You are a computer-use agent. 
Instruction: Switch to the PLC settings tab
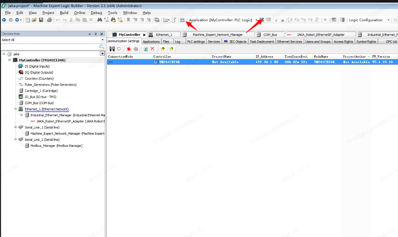(x=196, y=42)
